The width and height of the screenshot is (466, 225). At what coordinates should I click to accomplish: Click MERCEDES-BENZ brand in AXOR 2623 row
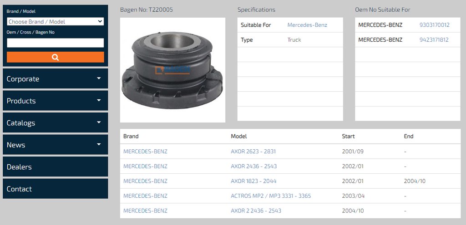[x=145, y=152]
